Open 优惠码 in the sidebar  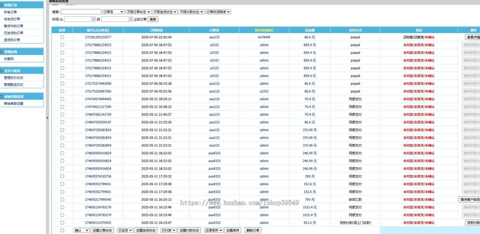pyautogui.click(x=9, y=59)
